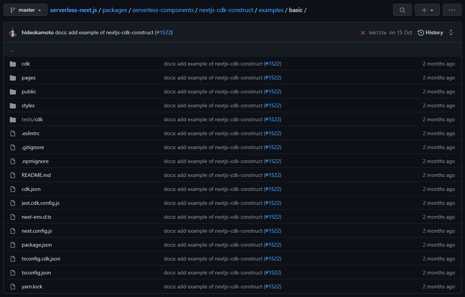Click the tsconfig.cdk.json file icon
The image size is (465, 297).
click(x=13, y=259)
